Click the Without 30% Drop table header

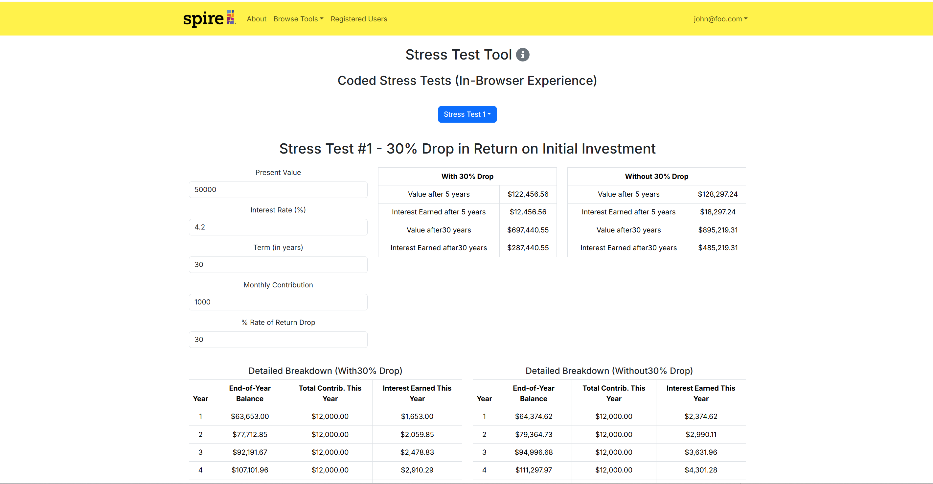(x=656, y=176)
